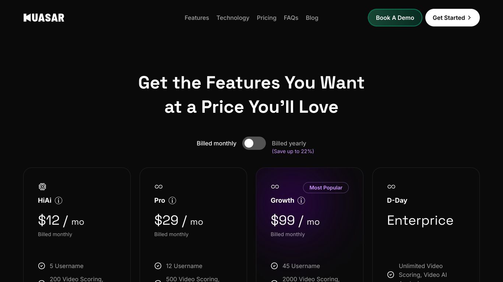503x282 pixels.
Task: Click the D-Day plan infinity icon
Action: 391,187
